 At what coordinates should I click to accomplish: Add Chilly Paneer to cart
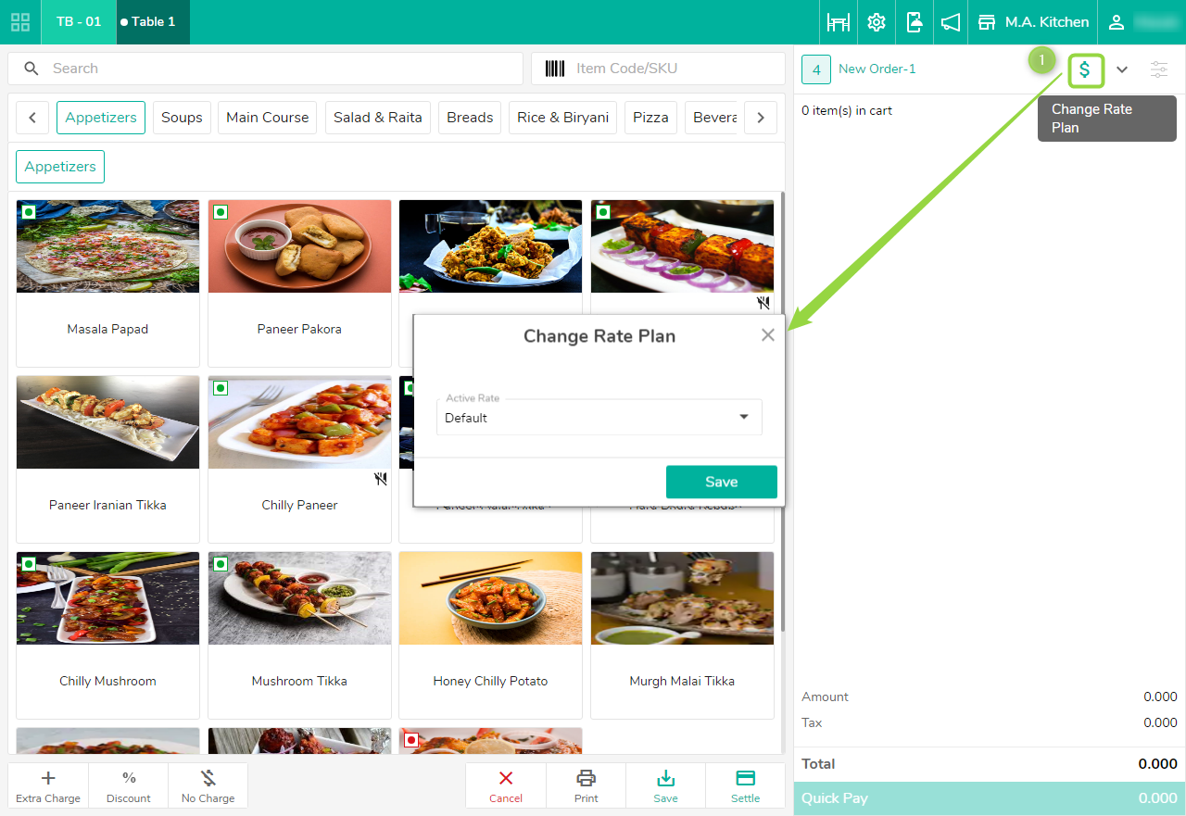point(299,459)
